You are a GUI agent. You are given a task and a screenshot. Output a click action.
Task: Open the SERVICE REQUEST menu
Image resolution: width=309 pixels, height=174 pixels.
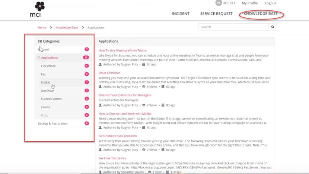click(216, 14)
